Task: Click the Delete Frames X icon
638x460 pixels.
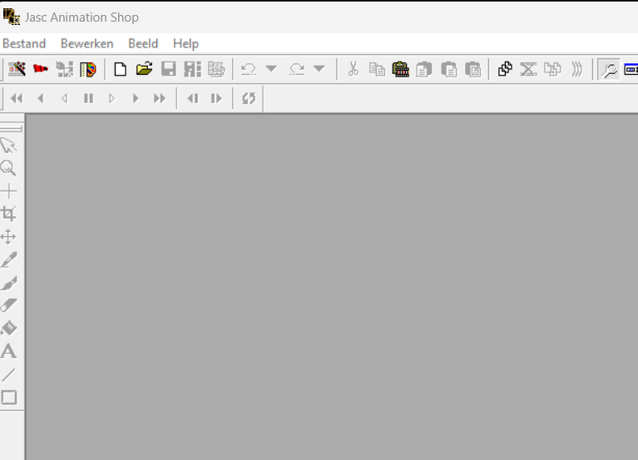Action: click(528, 69)
